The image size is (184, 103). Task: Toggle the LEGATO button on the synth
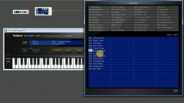pyautogui.click(x=68, y=52)
